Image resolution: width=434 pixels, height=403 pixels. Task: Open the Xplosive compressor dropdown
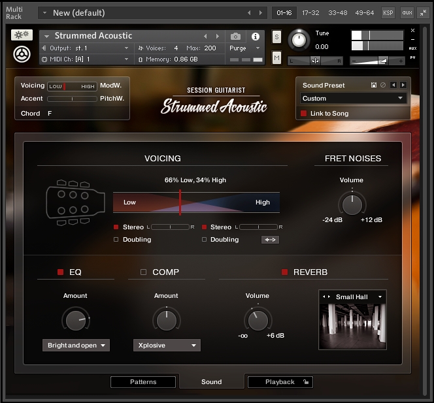(x=167, y=345)
